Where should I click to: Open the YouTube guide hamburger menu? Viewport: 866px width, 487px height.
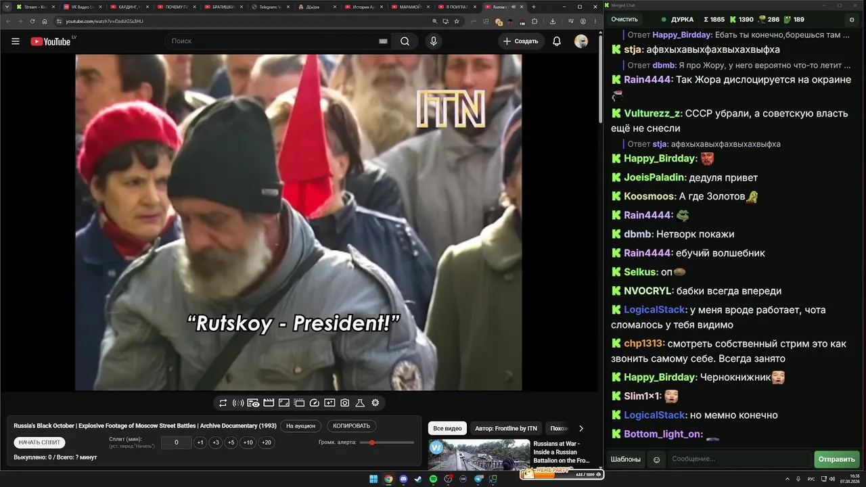16,41
